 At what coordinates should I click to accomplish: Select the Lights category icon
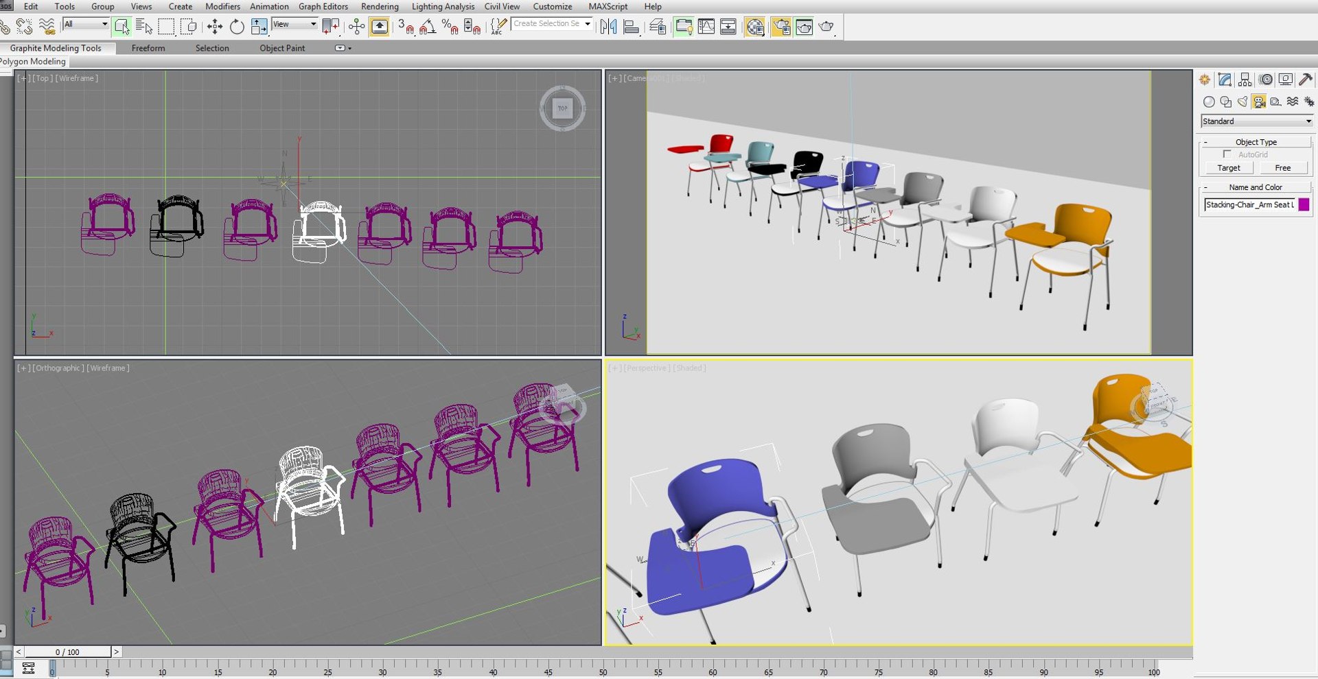(1242, 102)
